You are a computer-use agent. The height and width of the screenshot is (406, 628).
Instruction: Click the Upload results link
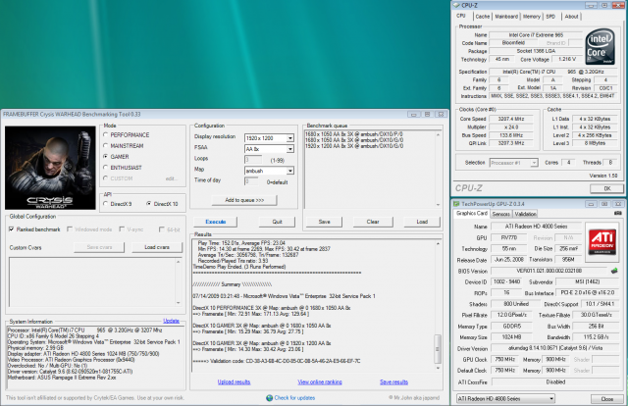pyautogui.click(x=234, y=382)
